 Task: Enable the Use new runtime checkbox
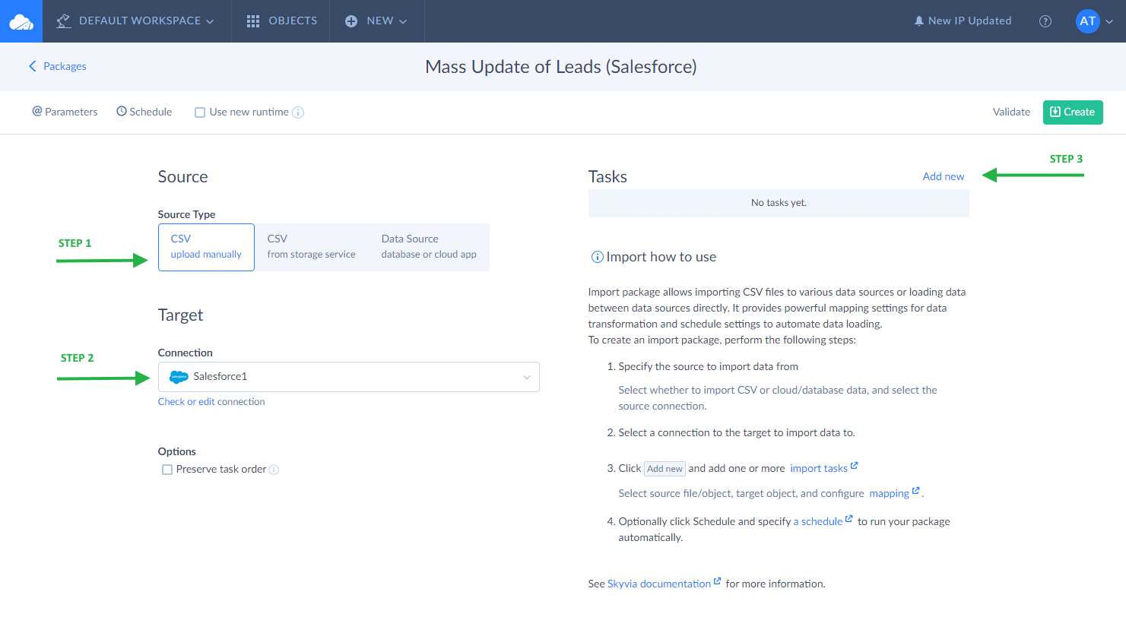(200, 112)
